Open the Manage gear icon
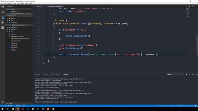This screenshot has width=198, height=111. (2, 102)
